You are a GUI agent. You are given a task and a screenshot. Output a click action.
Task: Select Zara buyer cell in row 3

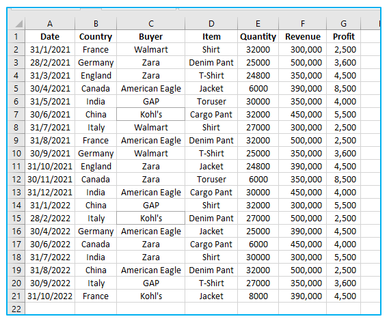click(151, 62)
